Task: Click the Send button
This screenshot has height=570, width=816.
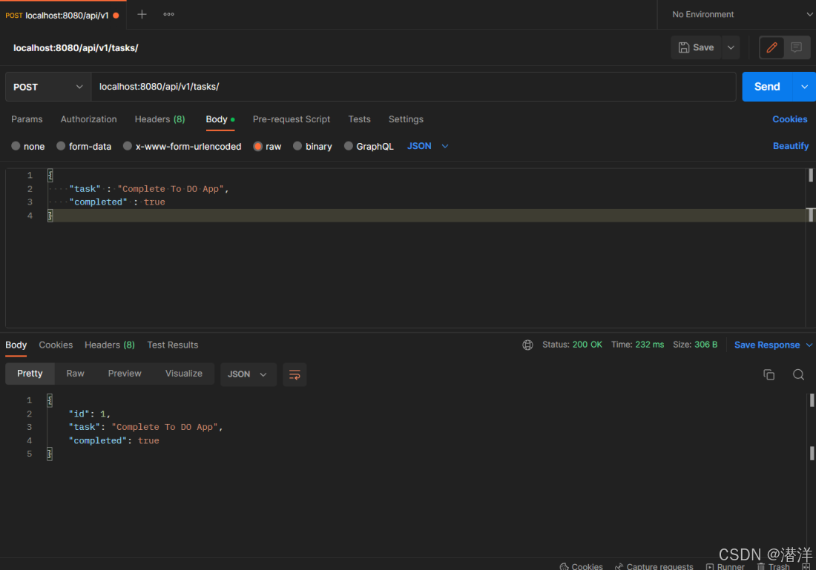Action: [767, 87]
